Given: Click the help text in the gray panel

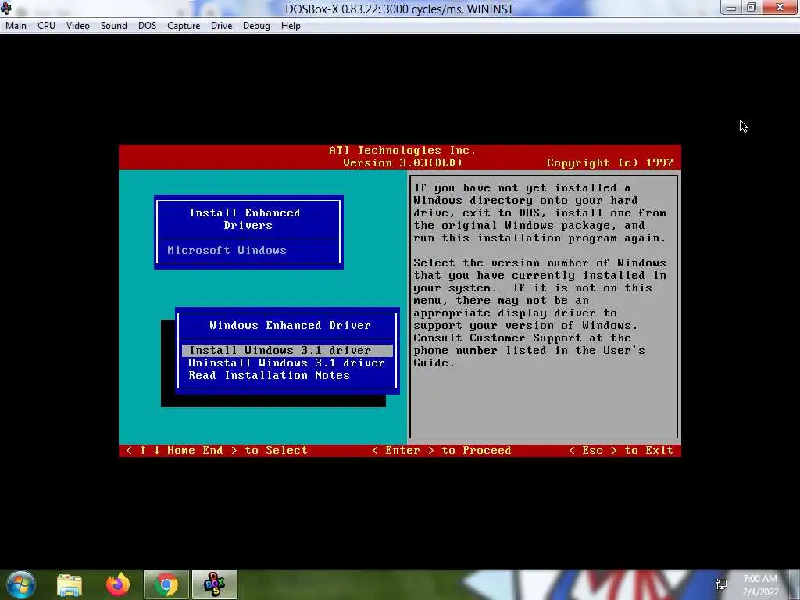Looking at the screenshot, I should [541, 276].
